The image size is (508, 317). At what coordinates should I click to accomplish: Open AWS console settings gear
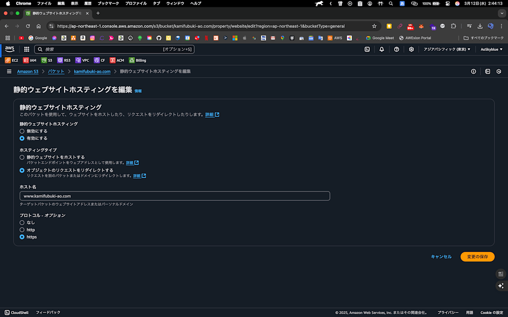click(411, 49)
